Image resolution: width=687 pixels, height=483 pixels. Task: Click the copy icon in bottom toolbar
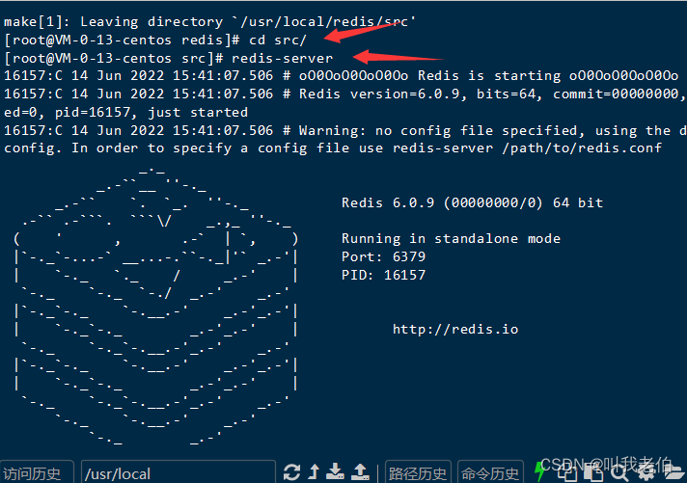pos(566,473)
